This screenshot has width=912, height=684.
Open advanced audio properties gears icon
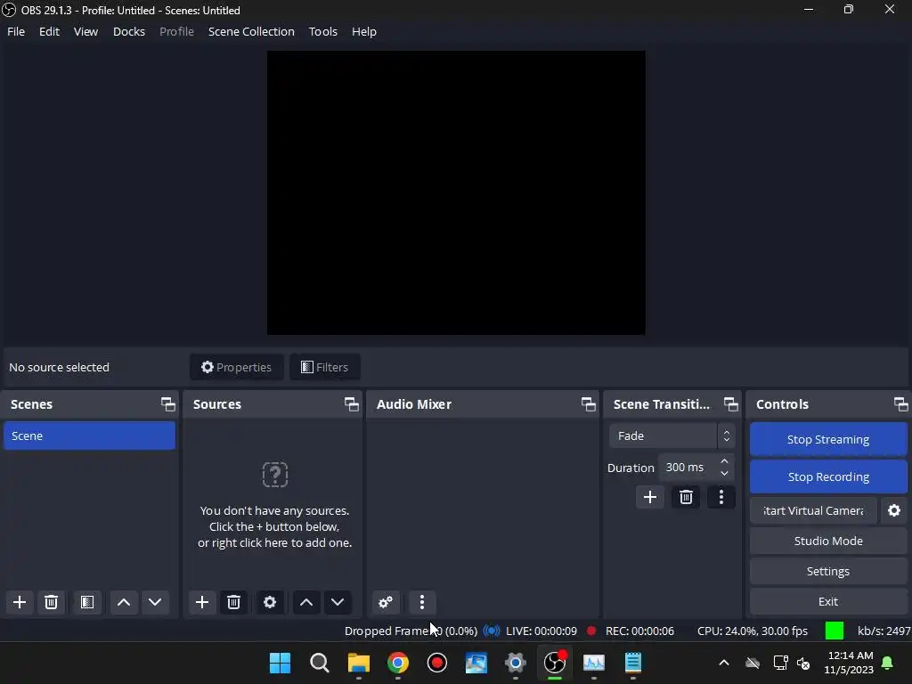pos(386,602)
